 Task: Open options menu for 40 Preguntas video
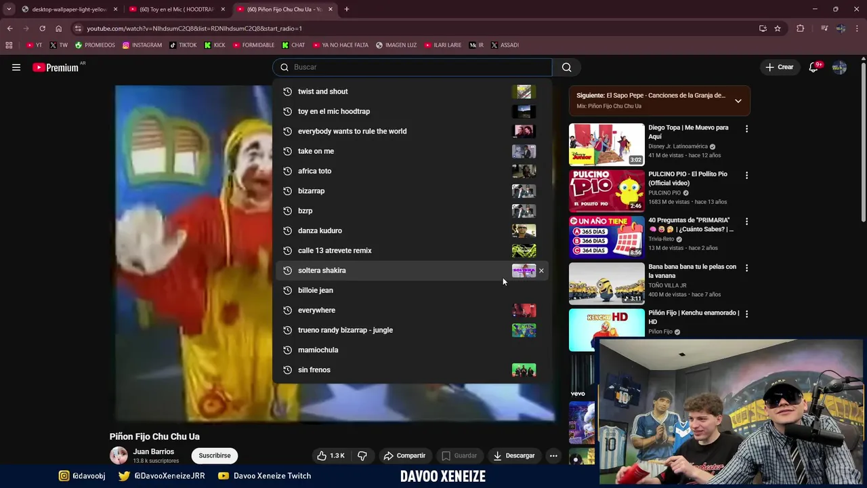tap(746, 222)
